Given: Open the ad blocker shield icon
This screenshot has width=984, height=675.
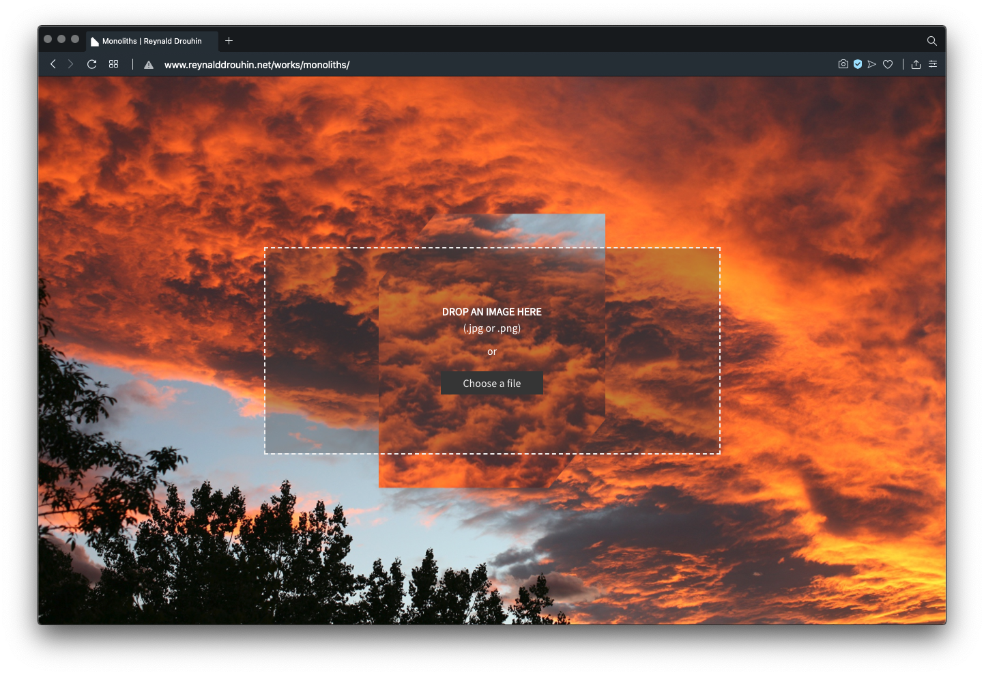Looking at the screenshot, I should [858, 64].
